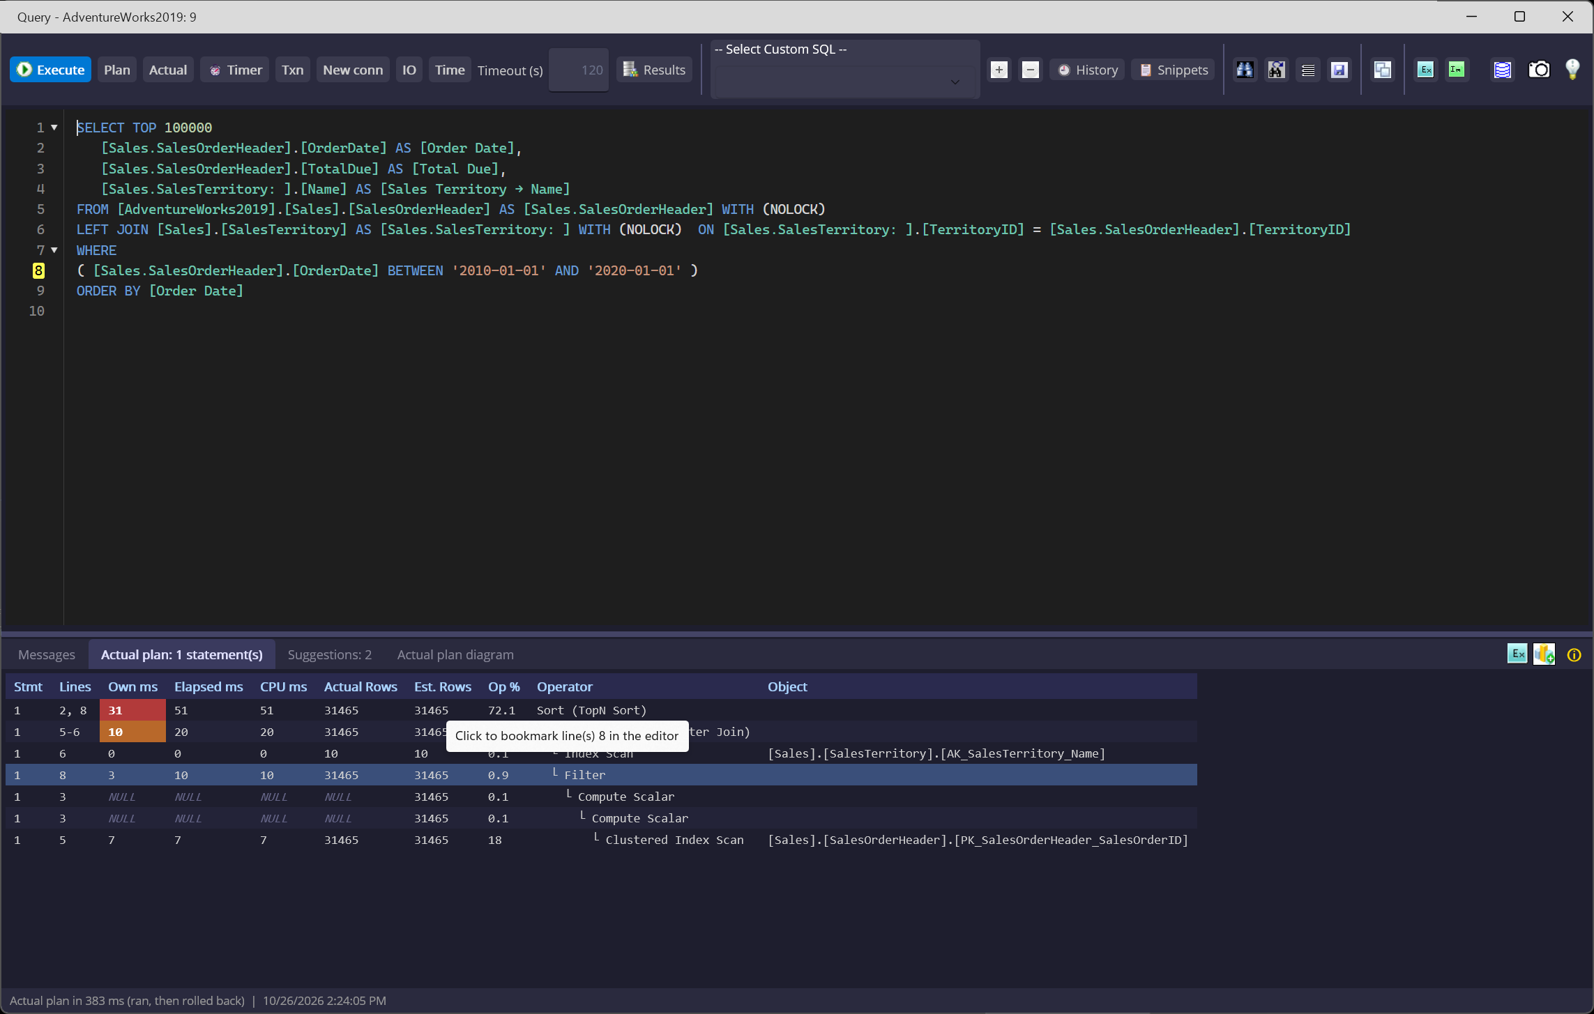Click the Lines column header
Screen dimensions: 1594x1014
[75, 686]
